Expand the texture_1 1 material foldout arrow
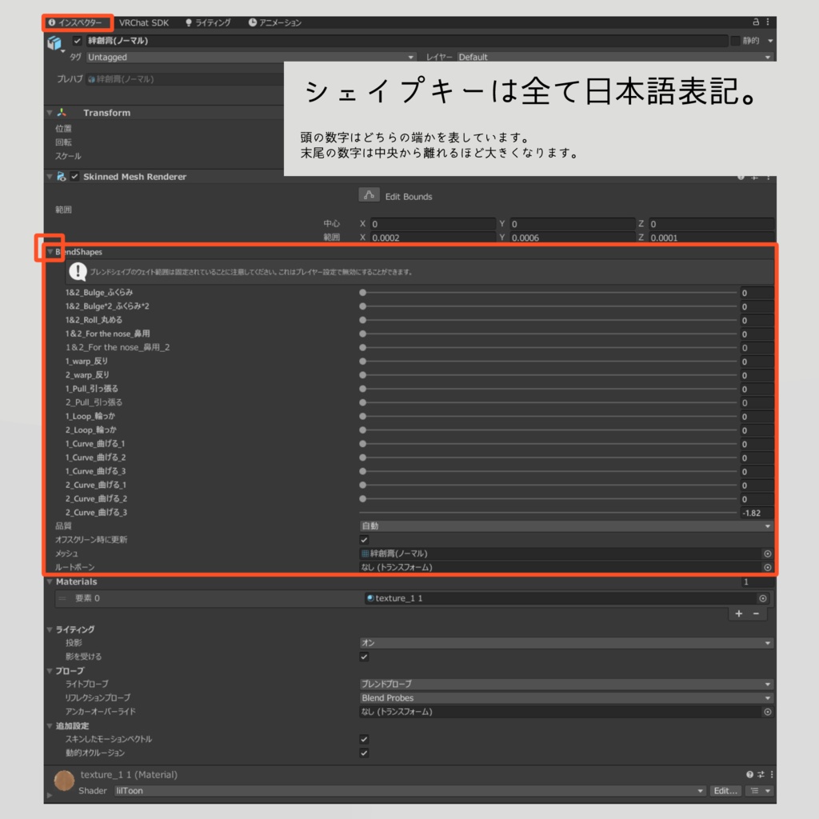 [x=50, y=795]
